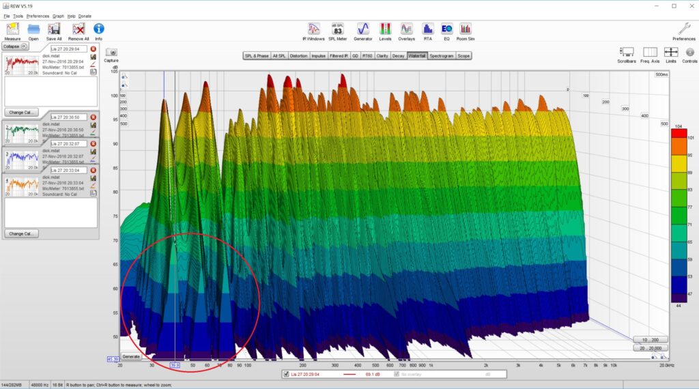The image size is (699, 389).
Task: Delete measurement Lis 27 20:29:04 with red X
Action: 93,49
